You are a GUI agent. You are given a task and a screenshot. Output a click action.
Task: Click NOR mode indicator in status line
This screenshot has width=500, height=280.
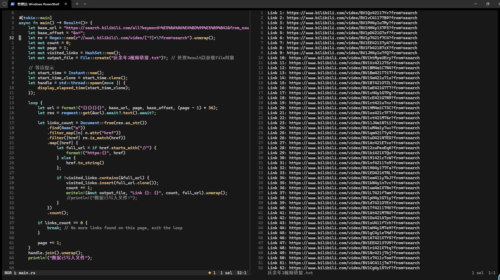click(x=8, y=273)
